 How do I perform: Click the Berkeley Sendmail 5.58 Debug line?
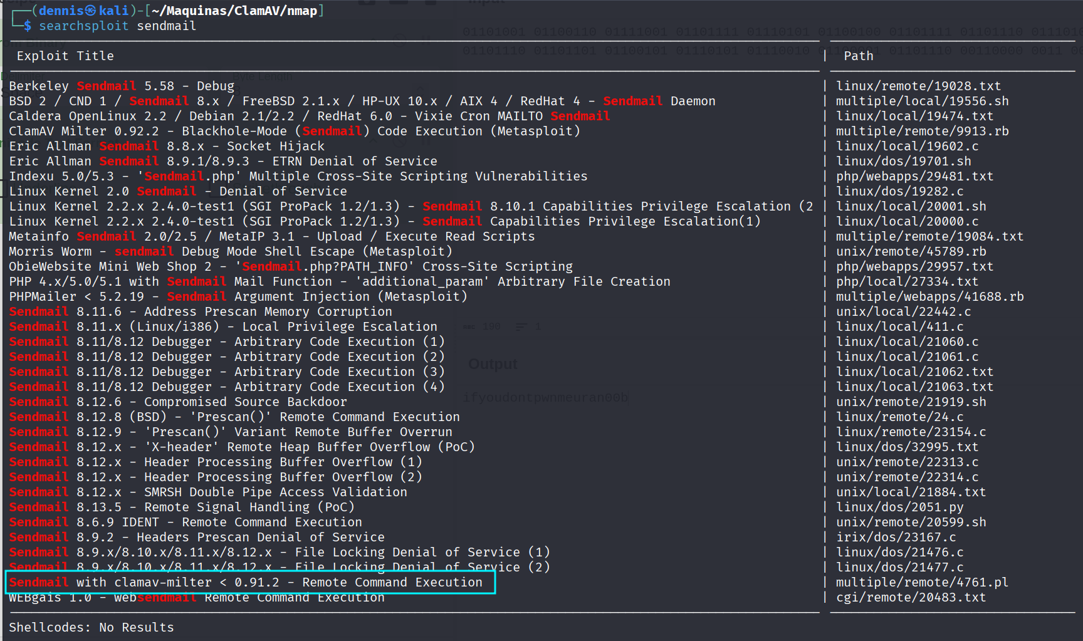pyautogui.click(x=122, y=86)
